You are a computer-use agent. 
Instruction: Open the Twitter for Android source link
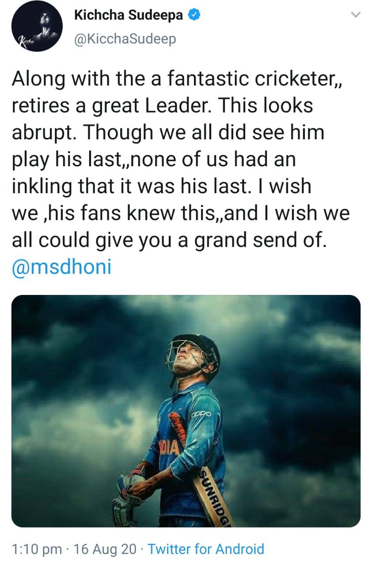coord(205,549)
